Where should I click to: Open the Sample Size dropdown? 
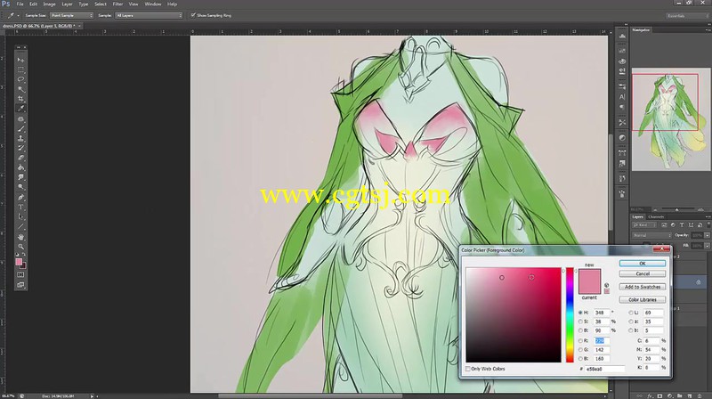pos(71,15)
